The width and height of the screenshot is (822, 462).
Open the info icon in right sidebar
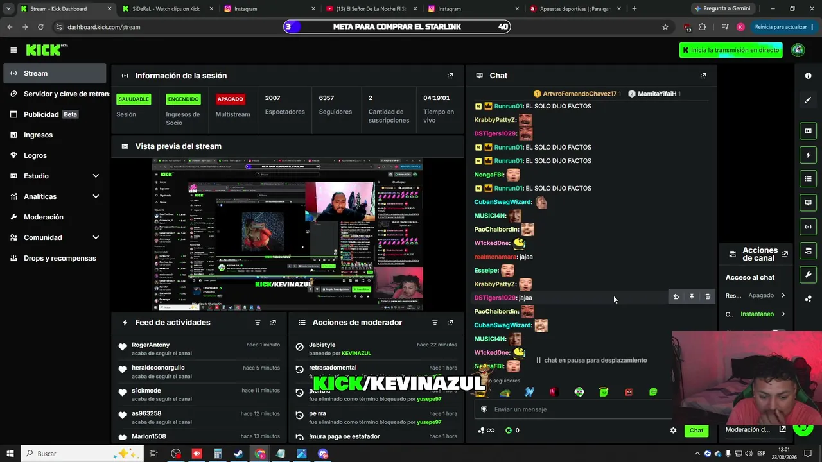808,76
